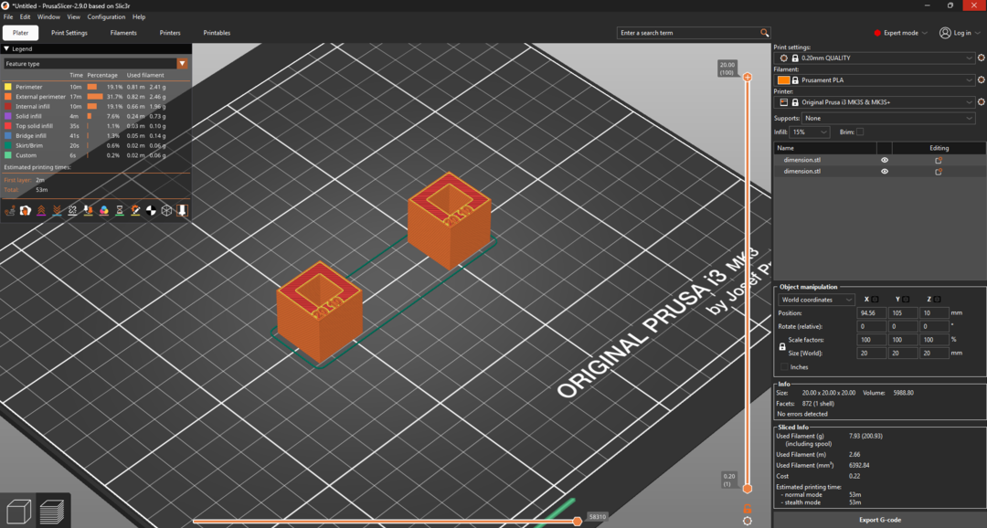Open the Print settings preset dropdown
987x528 pixels.
pyautogui.click(x=876, y=58)
